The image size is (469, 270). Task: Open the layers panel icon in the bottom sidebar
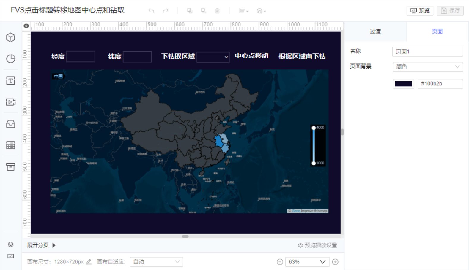(11, 244)
